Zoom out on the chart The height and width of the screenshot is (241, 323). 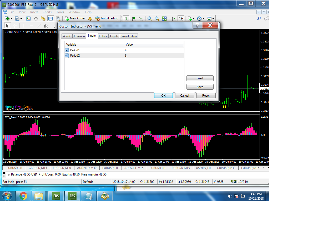point(157,19)
